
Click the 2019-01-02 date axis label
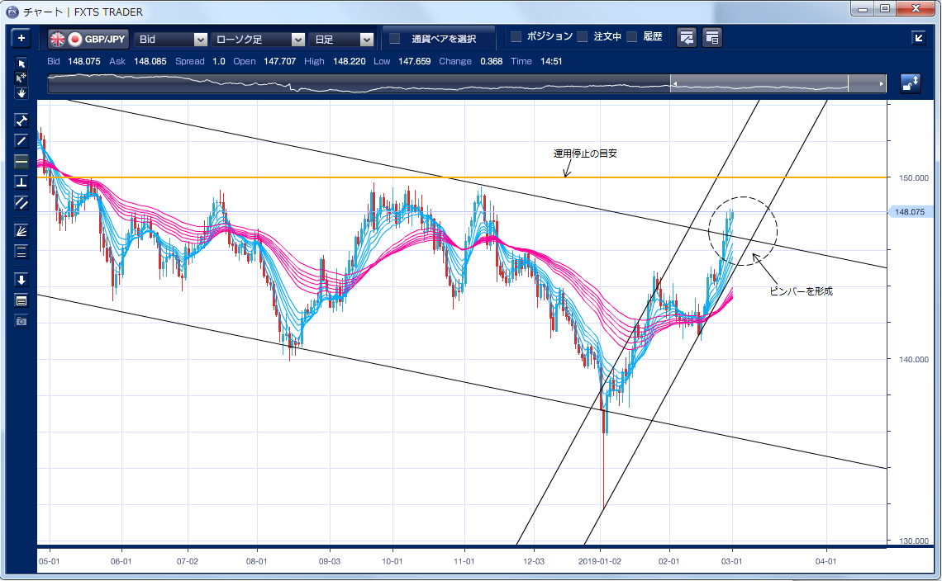click(x=600, y=561)
